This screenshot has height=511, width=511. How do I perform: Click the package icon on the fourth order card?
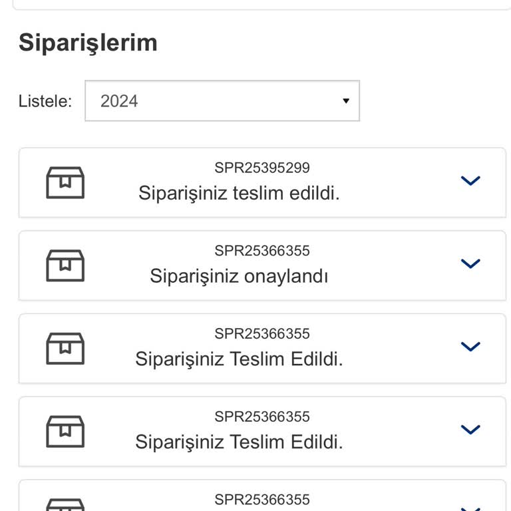[x=65, y=431]
